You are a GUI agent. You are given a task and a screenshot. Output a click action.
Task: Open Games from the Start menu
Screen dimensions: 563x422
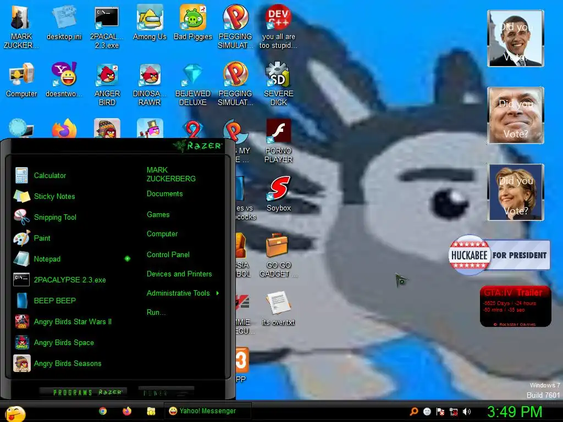point(158,215)
